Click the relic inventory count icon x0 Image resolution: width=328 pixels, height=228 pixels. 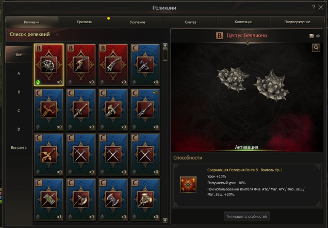[315, 36]
